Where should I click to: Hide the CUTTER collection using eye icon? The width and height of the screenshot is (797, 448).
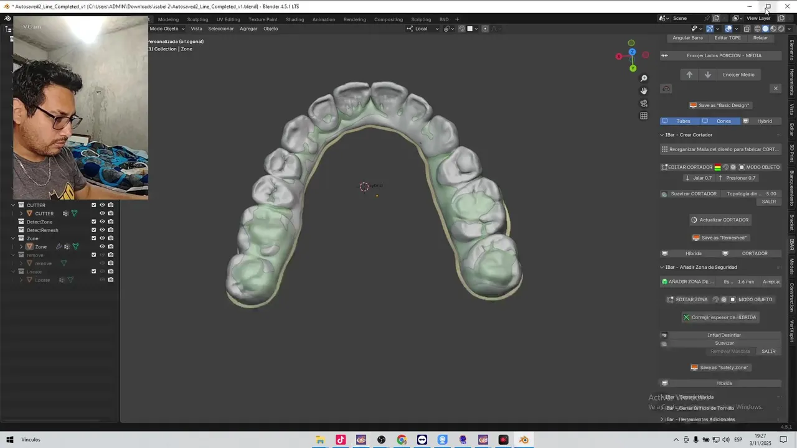tap(102, 205)
